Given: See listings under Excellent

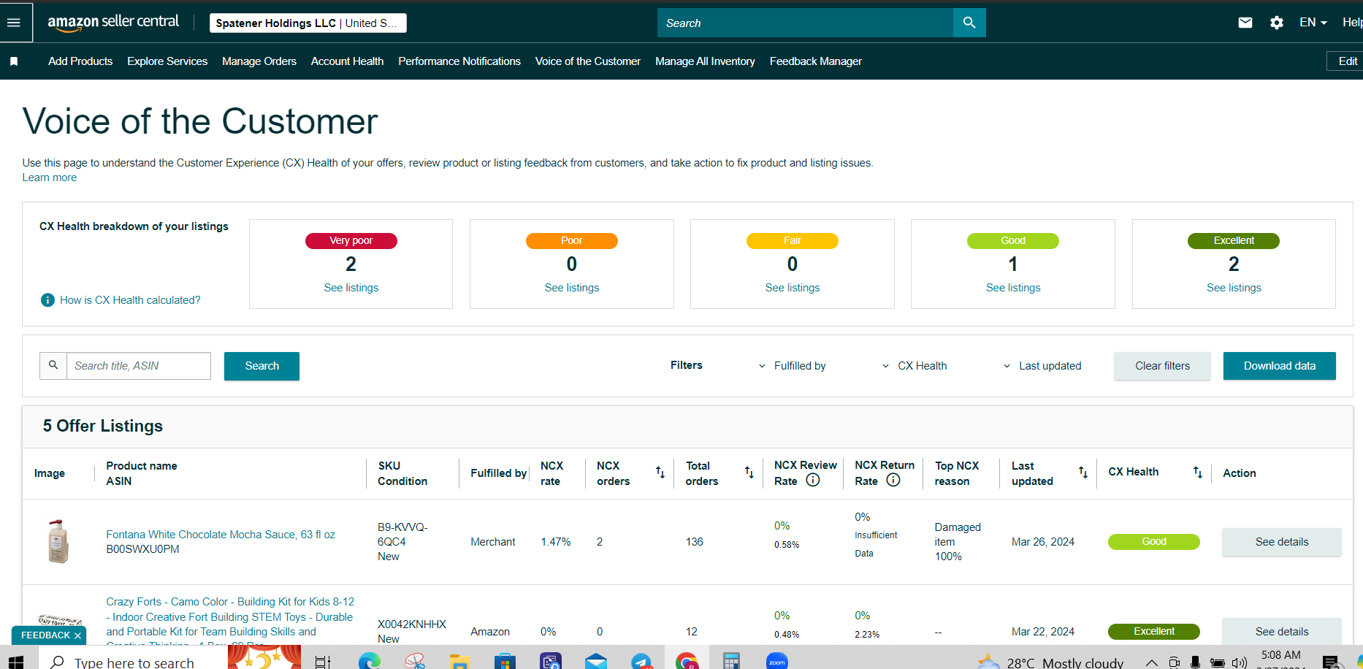Looking at the screenshot, I should (x=1234, y=288).
